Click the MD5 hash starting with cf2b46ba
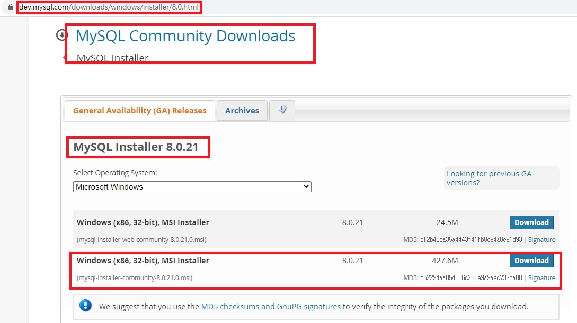577x323 pixels. click(471, 239)
